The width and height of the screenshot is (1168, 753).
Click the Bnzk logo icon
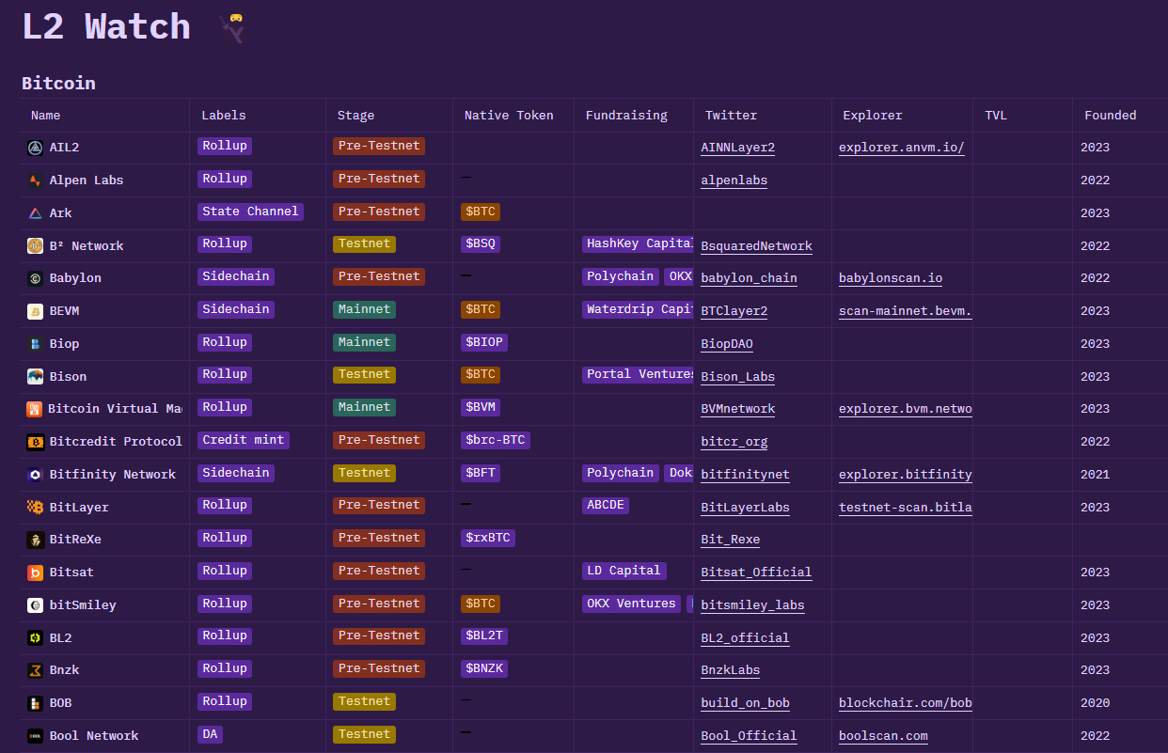(35, 670)
